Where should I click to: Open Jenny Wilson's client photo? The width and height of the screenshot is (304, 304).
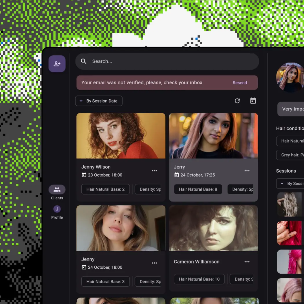(121, 136)
